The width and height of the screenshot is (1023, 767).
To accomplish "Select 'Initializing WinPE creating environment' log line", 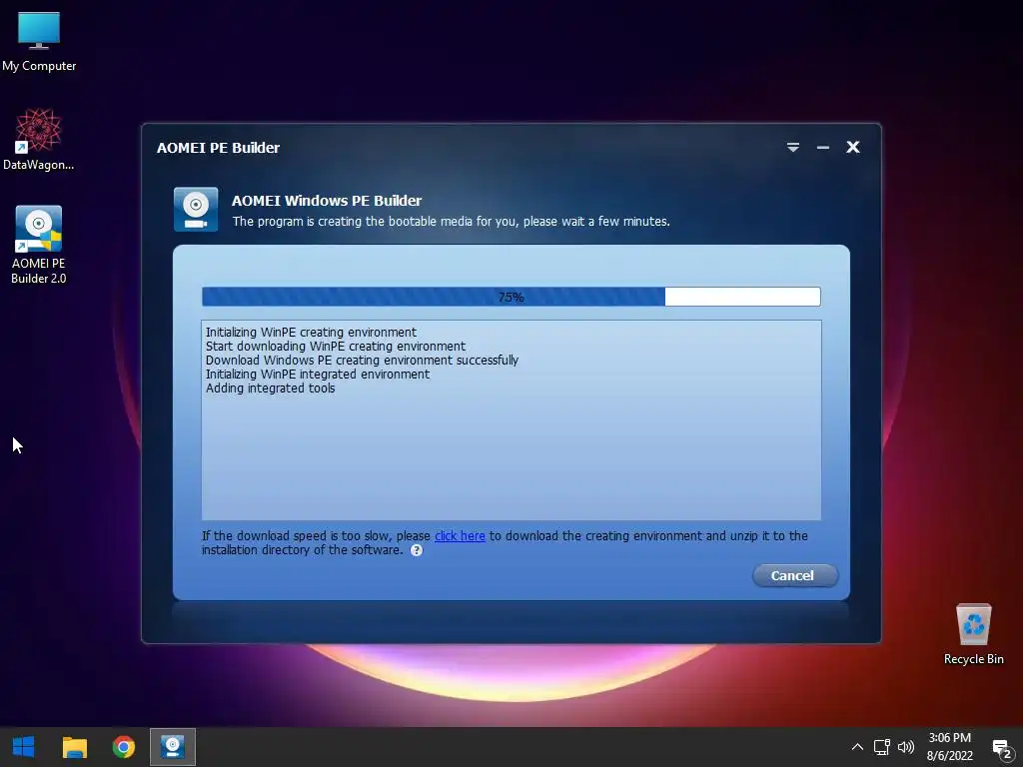I will (312, 332).
